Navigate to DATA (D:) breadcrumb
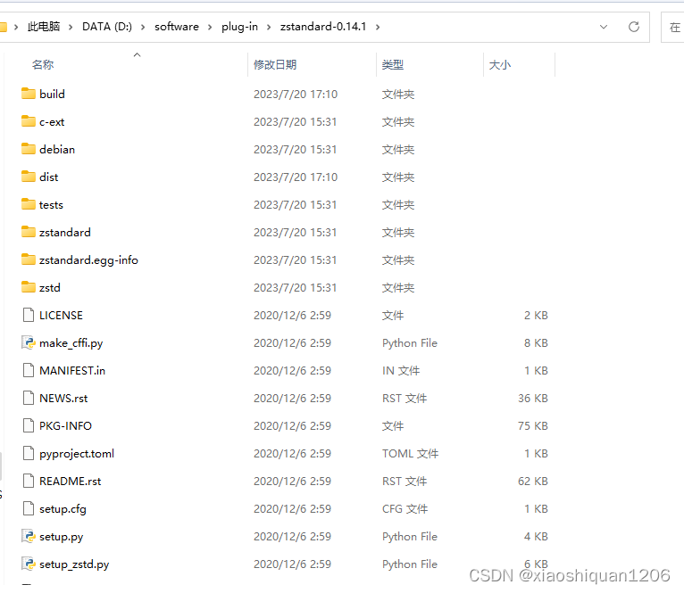Image resolution: width=684 pixels, height=593 pixels. point(107,27)
